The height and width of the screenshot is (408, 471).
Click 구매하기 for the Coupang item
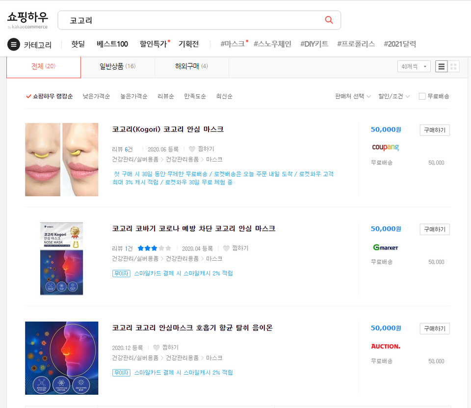[434, 130]
